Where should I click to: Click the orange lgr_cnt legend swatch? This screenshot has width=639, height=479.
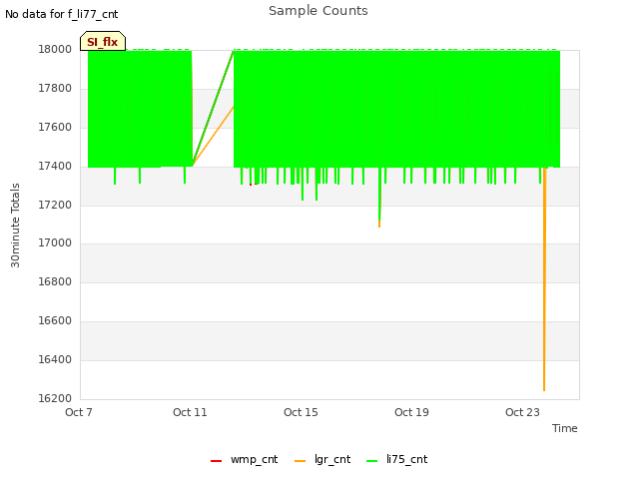(300, 461)
